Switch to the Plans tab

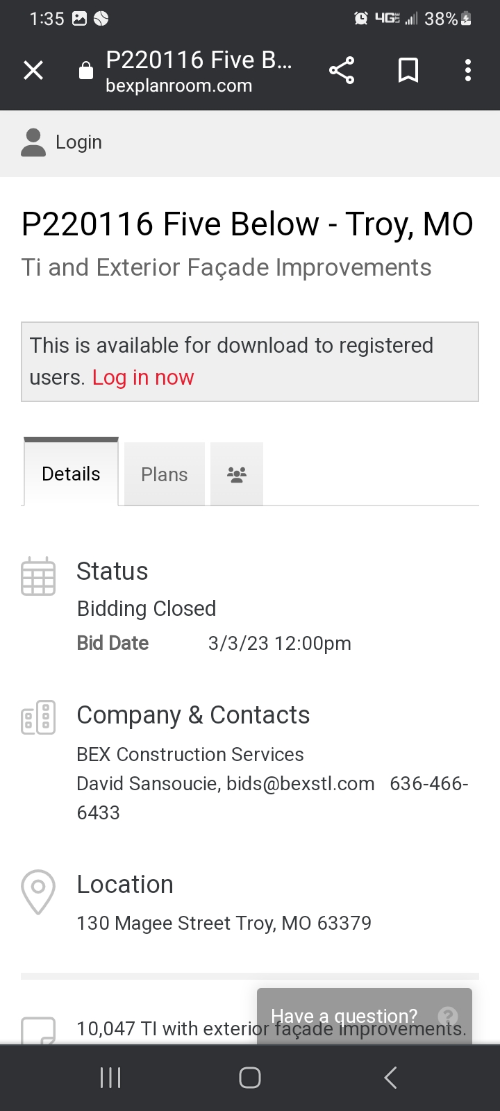tap(165, 474)
